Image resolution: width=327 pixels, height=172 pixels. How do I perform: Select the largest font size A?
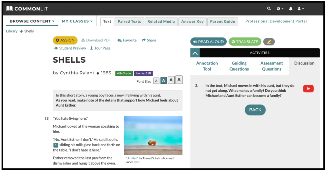pos(179,80)
